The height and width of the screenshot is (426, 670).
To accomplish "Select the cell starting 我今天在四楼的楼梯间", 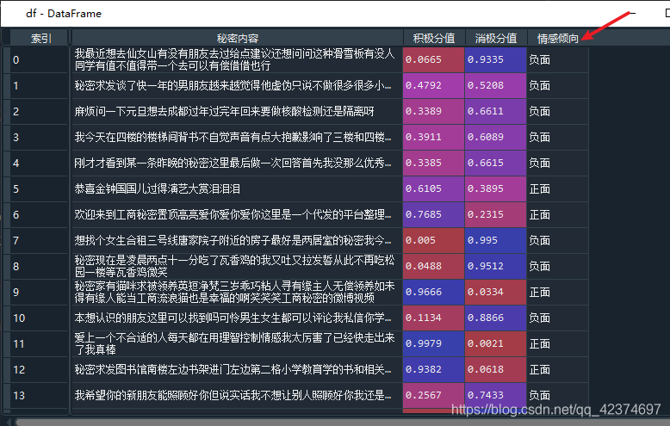I will coord(237,137).
